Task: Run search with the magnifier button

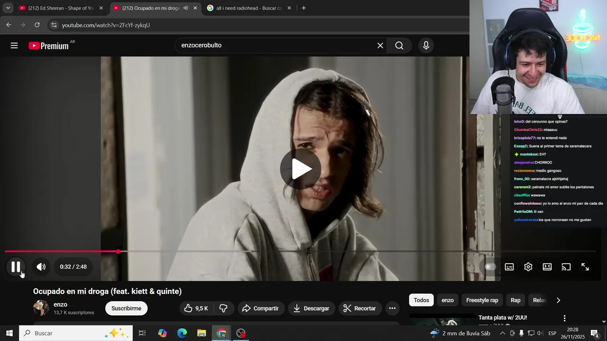Action: point(399,45)
